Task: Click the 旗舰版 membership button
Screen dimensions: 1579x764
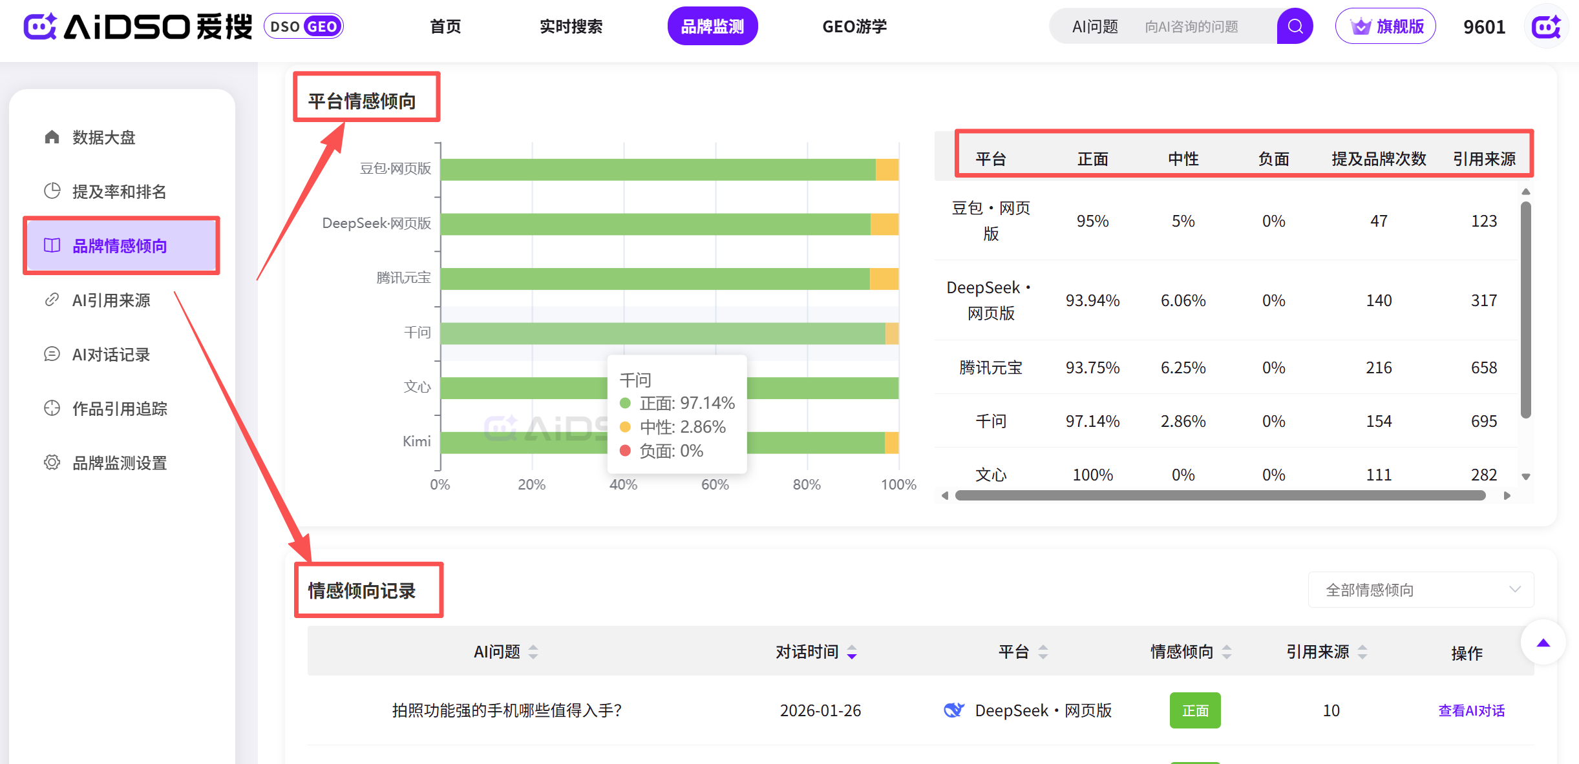Action: (1385, 26)
